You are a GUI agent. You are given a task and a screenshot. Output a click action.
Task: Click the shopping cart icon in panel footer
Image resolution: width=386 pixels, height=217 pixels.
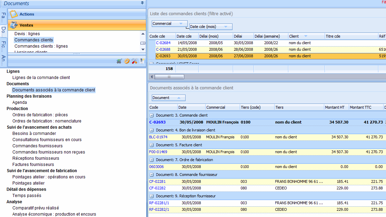tap(119, 61)
